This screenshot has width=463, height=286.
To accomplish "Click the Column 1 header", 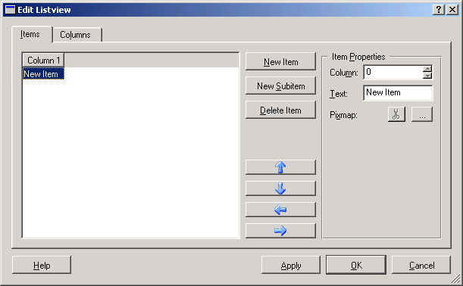I will (43, 60).
